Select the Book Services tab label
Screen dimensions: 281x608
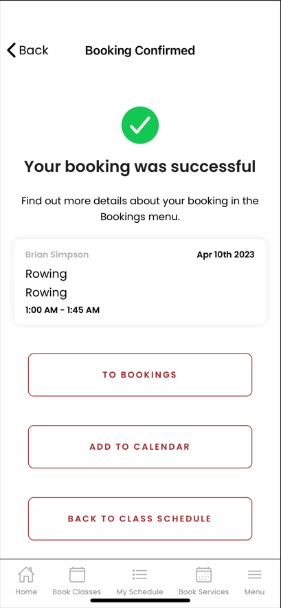pyautogui.click(x=203, y=591)
